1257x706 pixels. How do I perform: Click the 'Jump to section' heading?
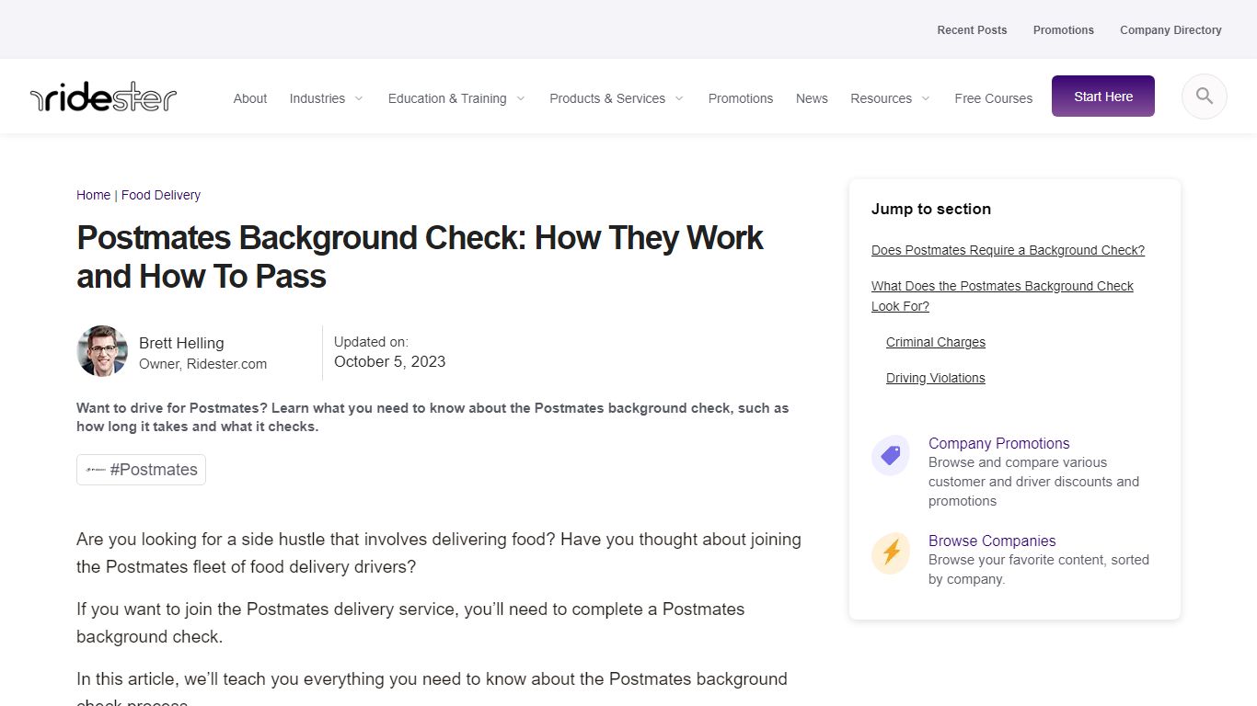pos(931,209)
